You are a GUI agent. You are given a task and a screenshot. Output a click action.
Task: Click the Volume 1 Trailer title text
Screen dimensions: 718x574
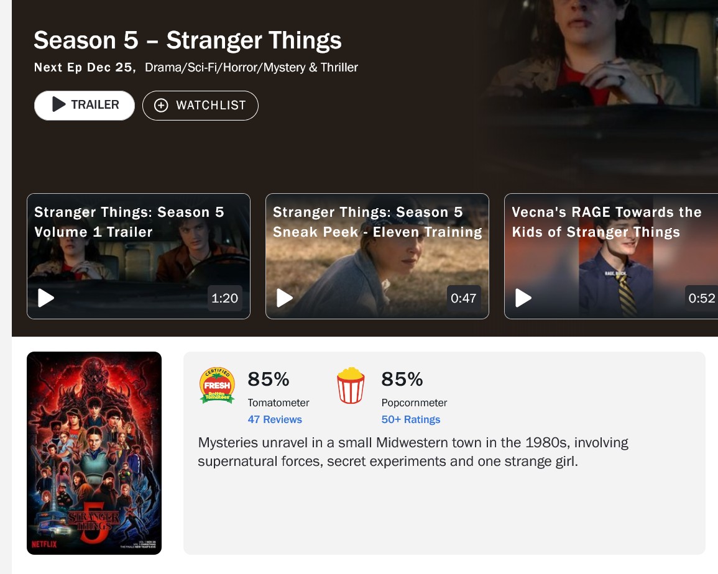(129, 222)
